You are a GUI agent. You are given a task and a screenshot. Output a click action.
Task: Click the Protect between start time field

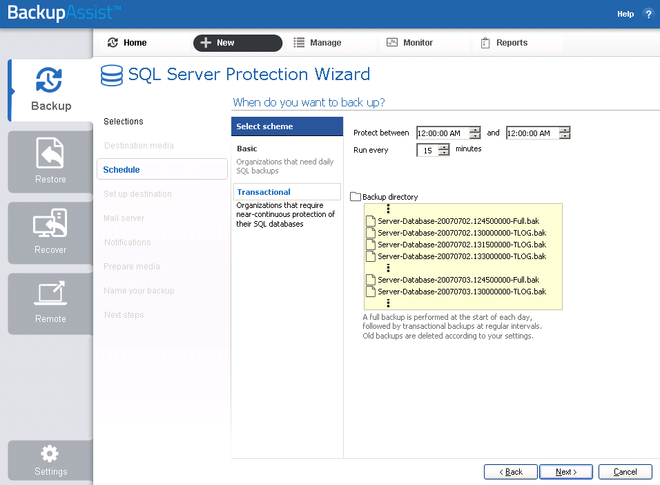pos(443,133)
